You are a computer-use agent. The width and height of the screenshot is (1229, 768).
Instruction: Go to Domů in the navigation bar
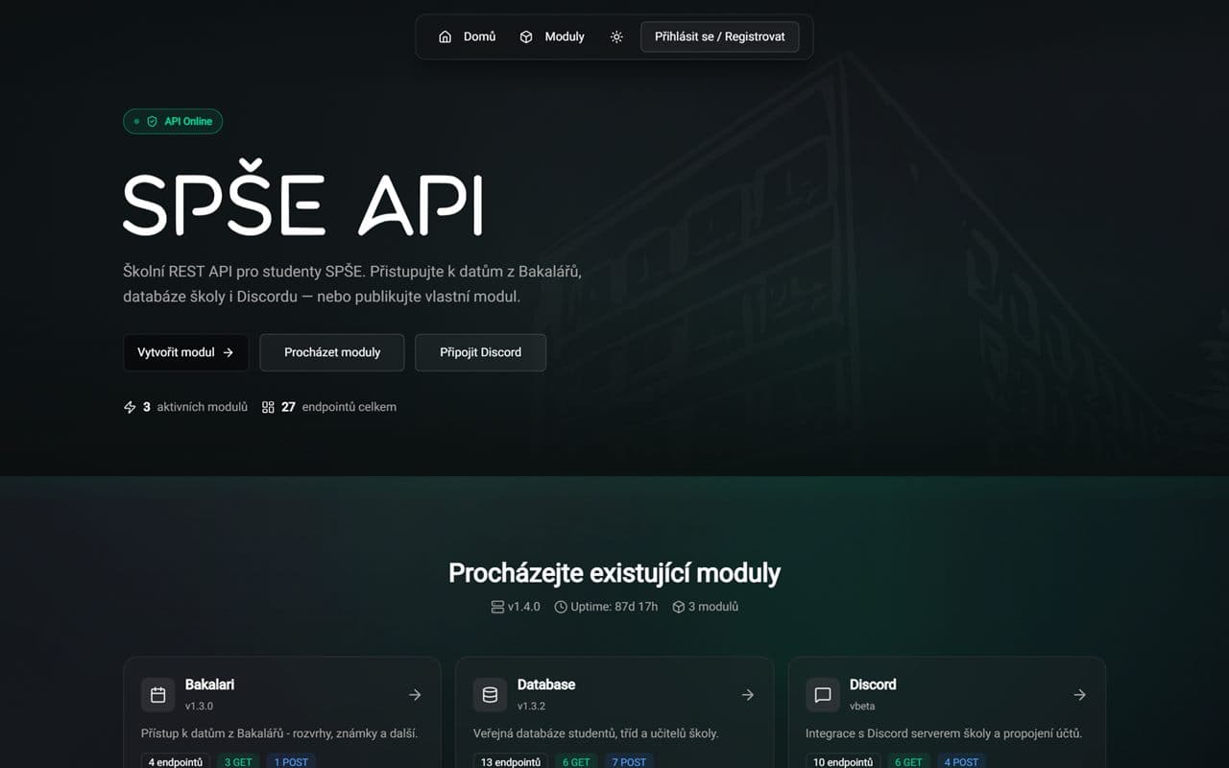pyautogui.click(x=468, y=36)
